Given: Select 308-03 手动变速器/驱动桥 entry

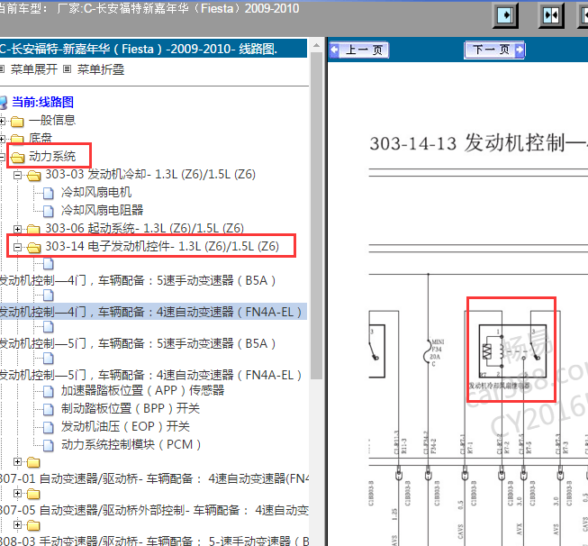Looking at the screenshot, I should (154, 541).
